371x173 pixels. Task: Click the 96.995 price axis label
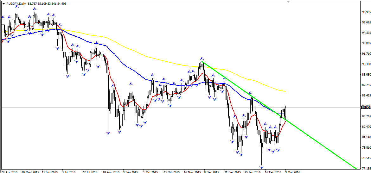pos(366,12)
